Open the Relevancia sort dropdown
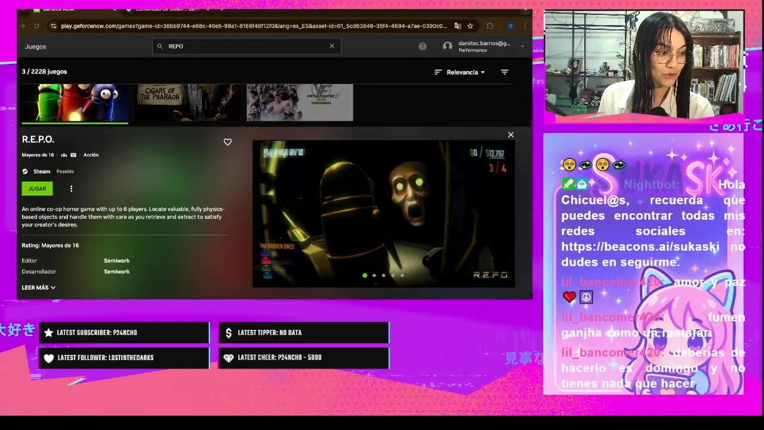764x430 pixels. pos(466,72)
